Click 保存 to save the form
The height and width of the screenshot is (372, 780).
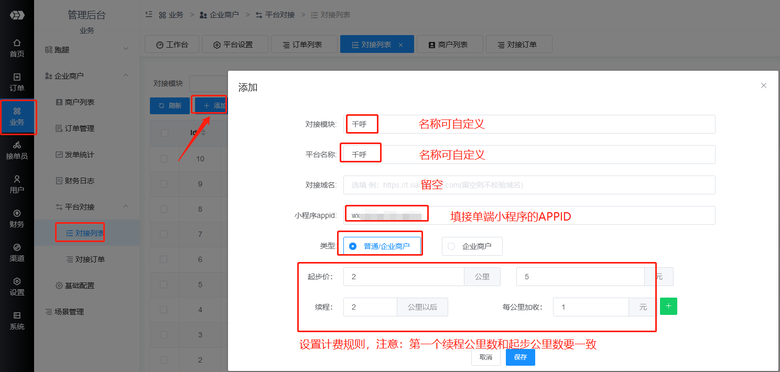(x=520, y=357)
